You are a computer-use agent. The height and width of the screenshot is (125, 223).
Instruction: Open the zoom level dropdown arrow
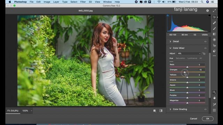(x=31, y=111)
